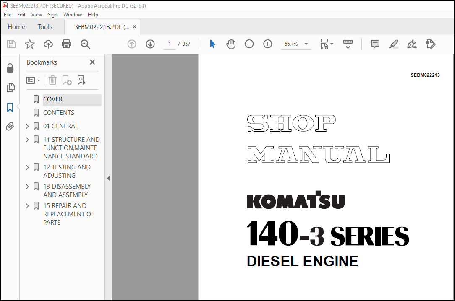
Task: Activate the Hand pan tool
Action: point(231,44)
